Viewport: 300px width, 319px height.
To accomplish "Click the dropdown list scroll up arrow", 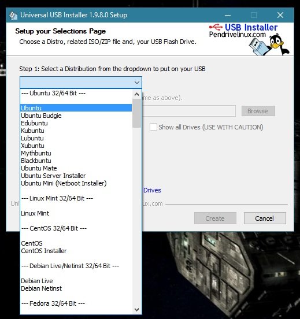I will click(x=137, y=94).
